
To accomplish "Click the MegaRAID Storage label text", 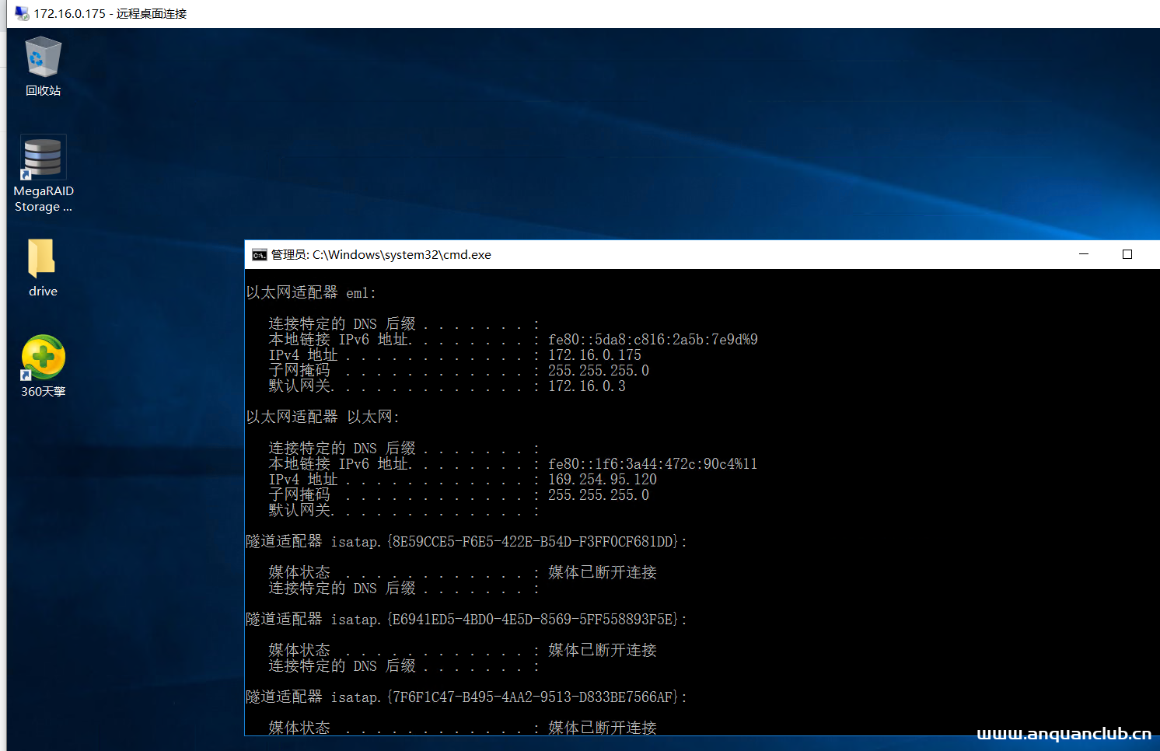I will pyautogui.click(x=44, y=199).
